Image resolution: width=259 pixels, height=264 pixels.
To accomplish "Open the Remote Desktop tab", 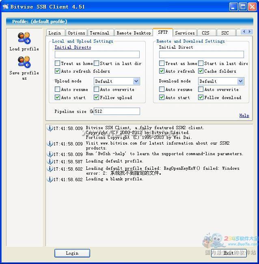I will (134, 32).
